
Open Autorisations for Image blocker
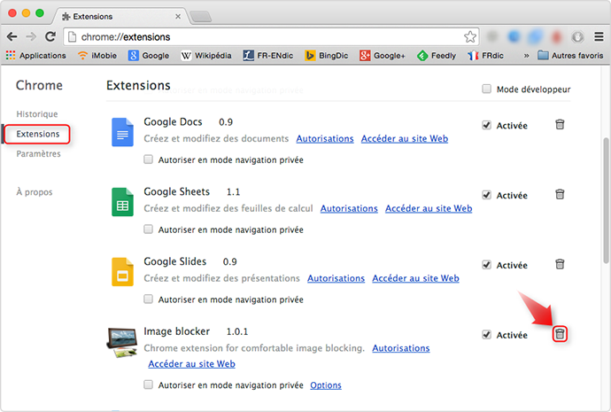400,348
